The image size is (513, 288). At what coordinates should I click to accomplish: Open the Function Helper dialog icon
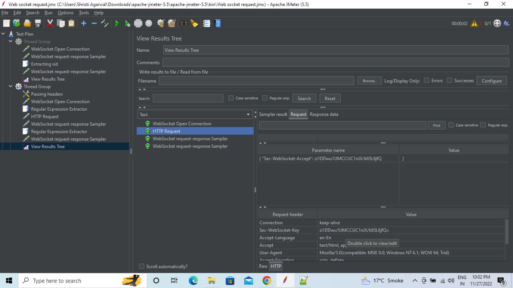pos(206,24)
